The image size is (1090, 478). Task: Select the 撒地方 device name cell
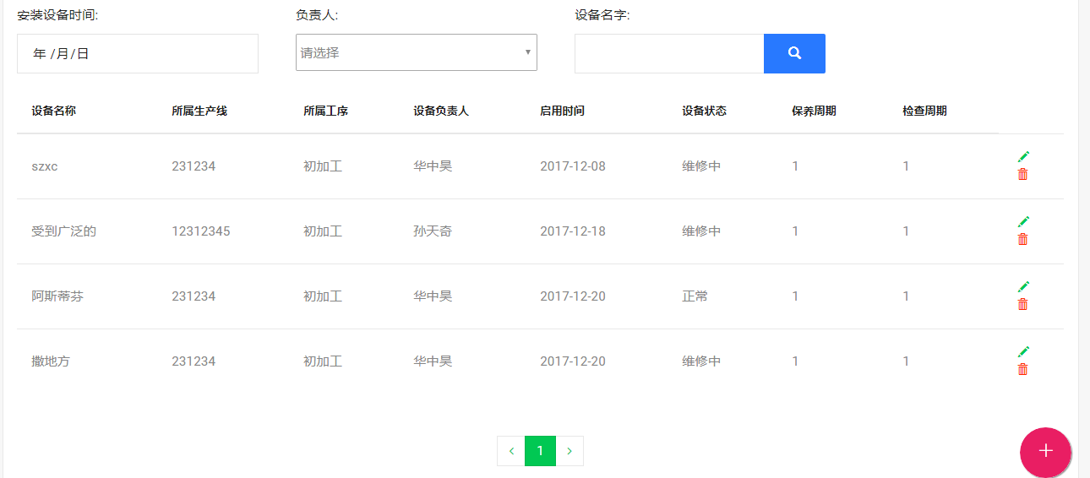51,361
